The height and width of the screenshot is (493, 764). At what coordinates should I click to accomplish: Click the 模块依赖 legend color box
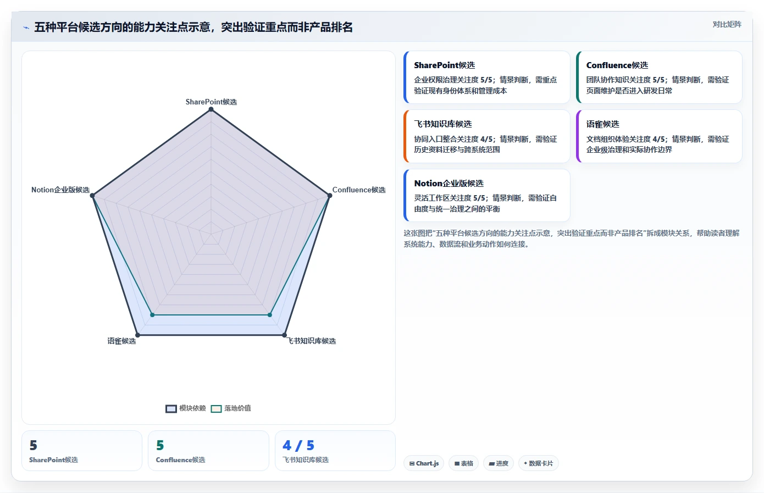pos(171,408)
